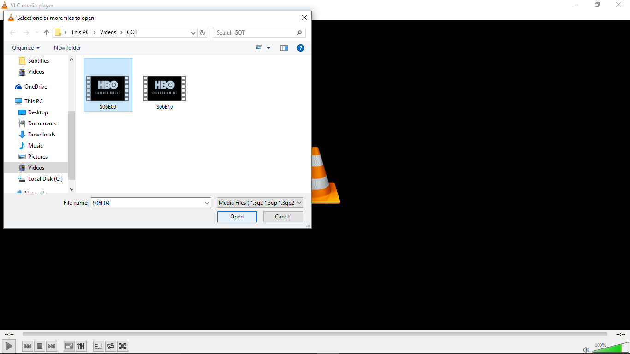Click Videos in address breadcrumb

pos(108,32)
